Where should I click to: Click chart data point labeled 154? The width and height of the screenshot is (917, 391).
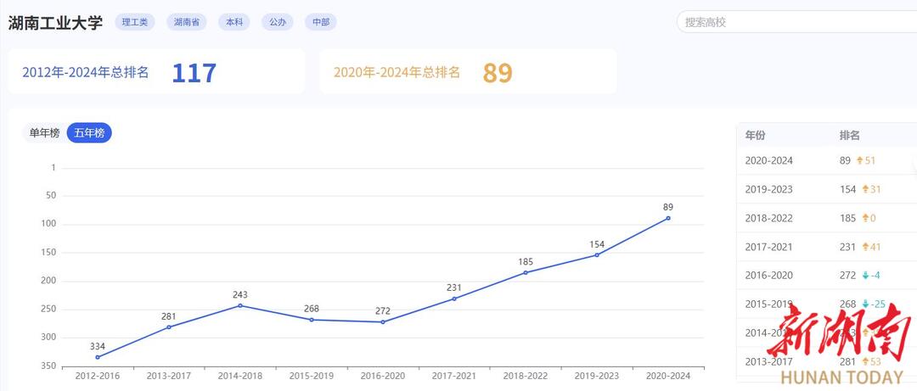point(597,255)
